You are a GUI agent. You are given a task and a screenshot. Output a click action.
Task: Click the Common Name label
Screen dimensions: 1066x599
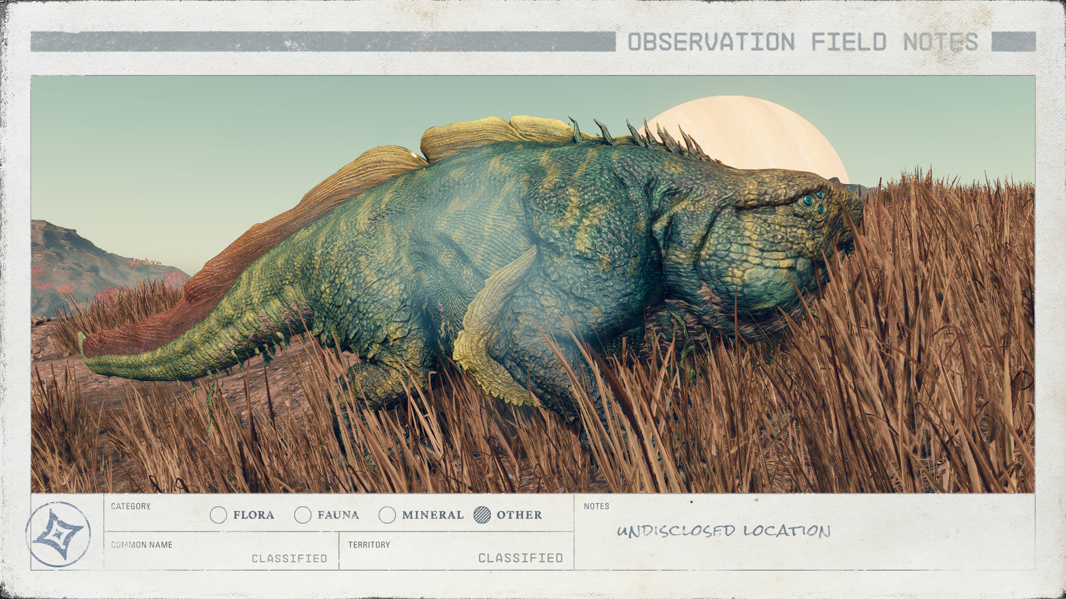click(x=142, y=545)
